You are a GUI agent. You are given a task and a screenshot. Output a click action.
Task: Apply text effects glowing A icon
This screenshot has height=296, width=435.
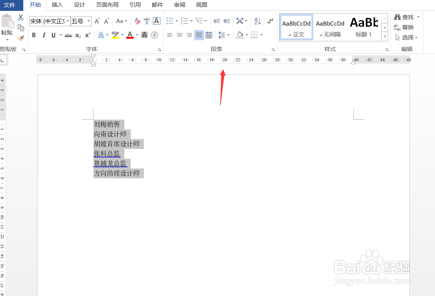(x=101, y=35)
